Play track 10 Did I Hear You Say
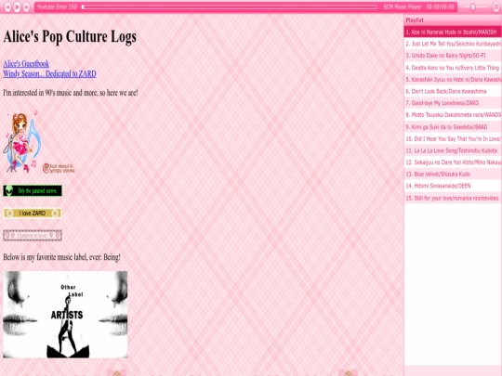502x376 pixels. [x=453, y=139]
